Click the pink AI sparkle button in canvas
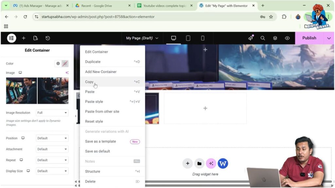The height and width of the screenshot is (188, 335). click(x=211, y=163)
